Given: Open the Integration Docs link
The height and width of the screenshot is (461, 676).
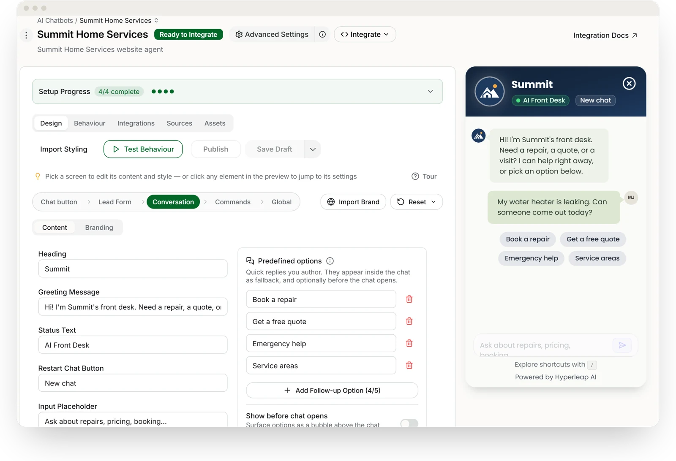Looking at the screenshot, I should pos(605,35).
